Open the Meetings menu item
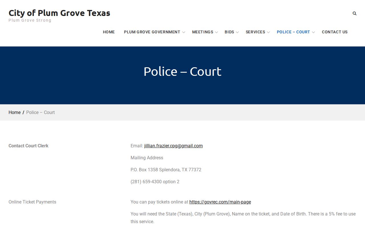 pos(203,32)
